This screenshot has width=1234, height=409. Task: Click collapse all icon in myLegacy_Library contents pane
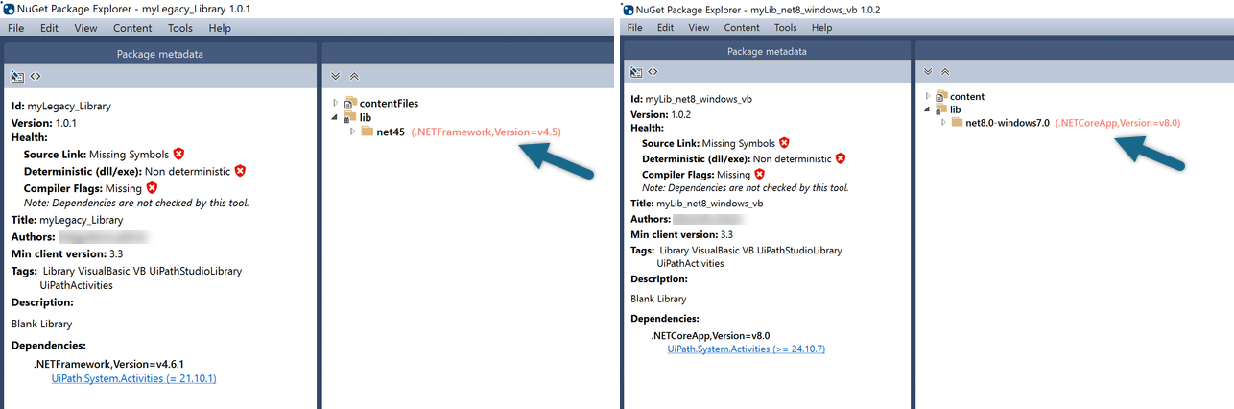353,76
